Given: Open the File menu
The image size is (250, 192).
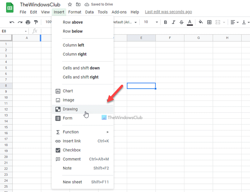Looking at the screenshot, I should pos(23,12).
